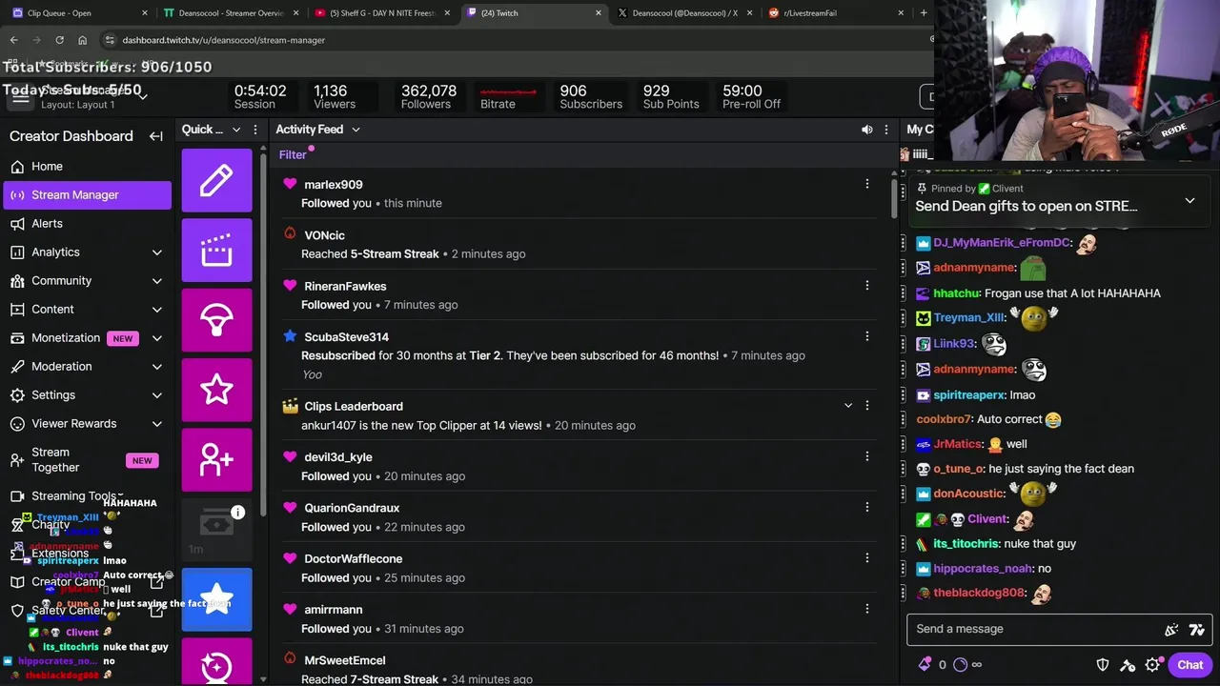The image size is (1220, 686).
Task: Open options for devil3d_kyle follow event
Action: coord(866,455)
